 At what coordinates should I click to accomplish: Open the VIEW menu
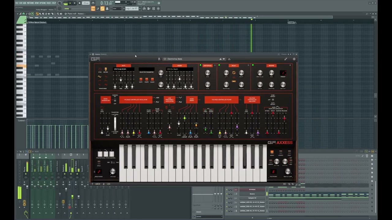[x=37, y=3]
